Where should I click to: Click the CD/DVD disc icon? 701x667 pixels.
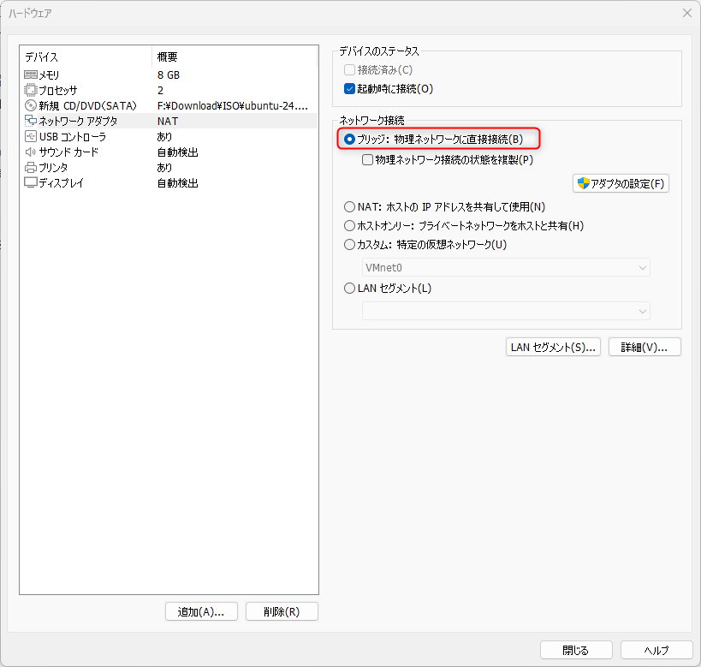tap(31, 105)
